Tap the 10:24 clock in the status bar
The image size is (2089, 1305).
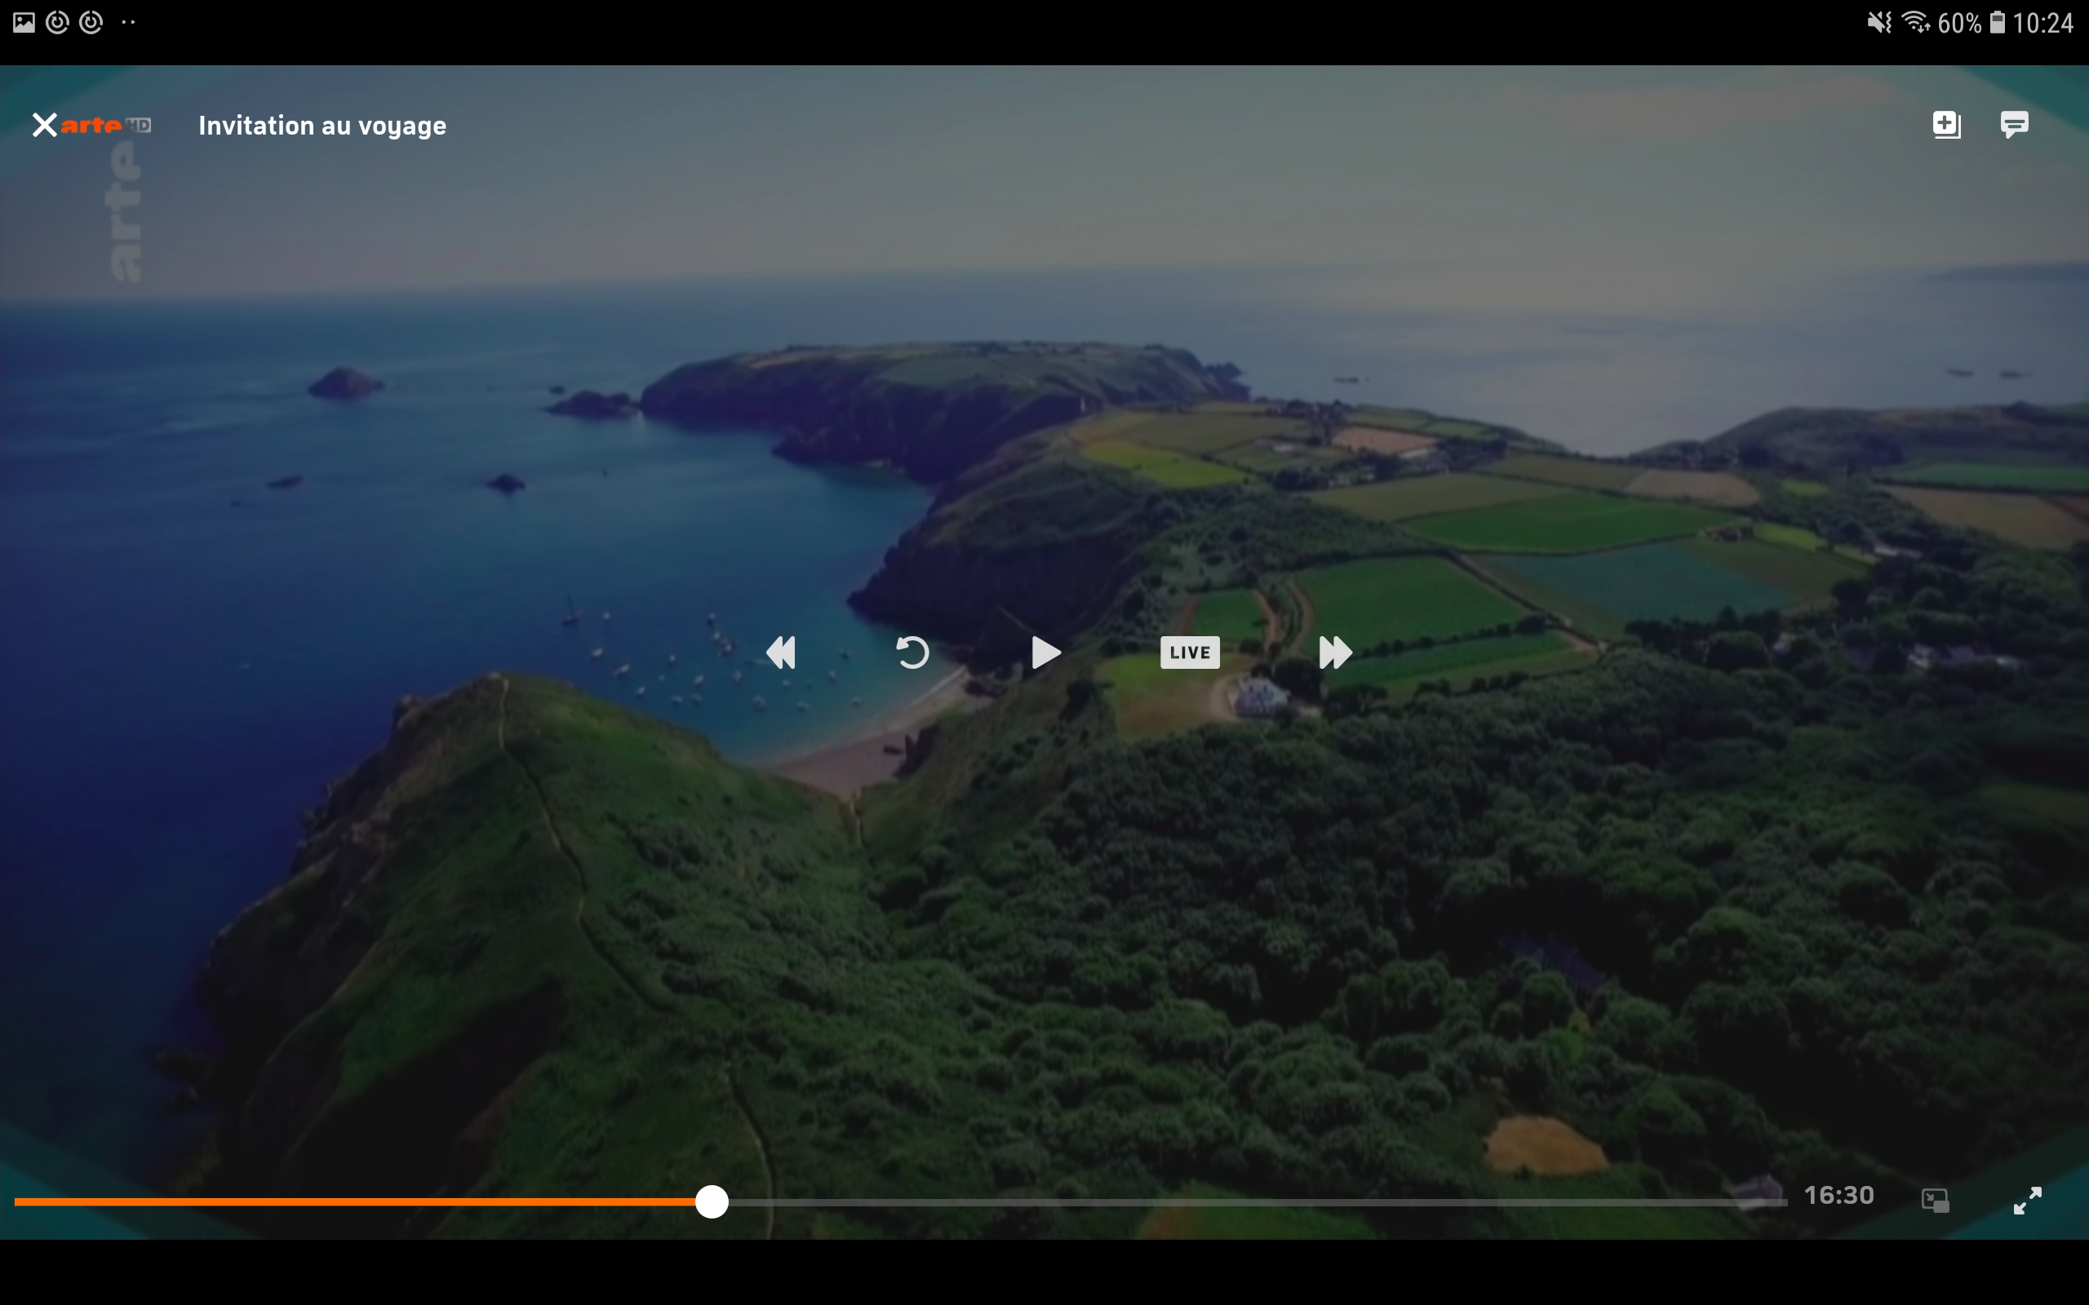(2042, 23)
